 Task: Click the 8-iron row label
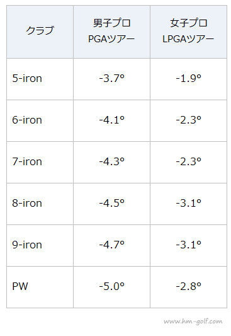pyautogui.click(x=27, y=203)
